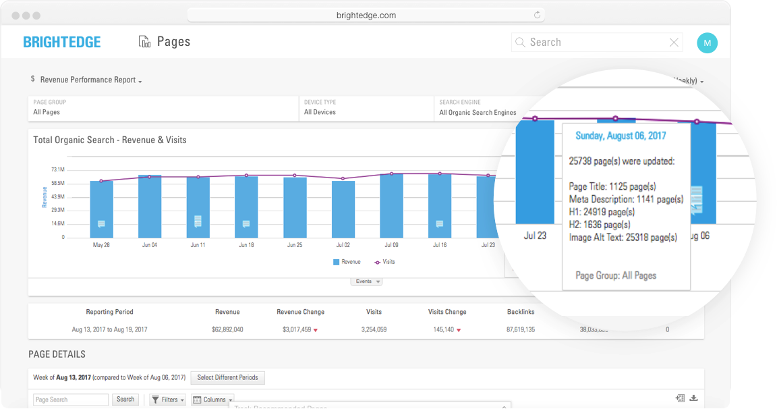
Task: Clear the search box with X icon
Action: pyautogui.click(x=673, y=43)
